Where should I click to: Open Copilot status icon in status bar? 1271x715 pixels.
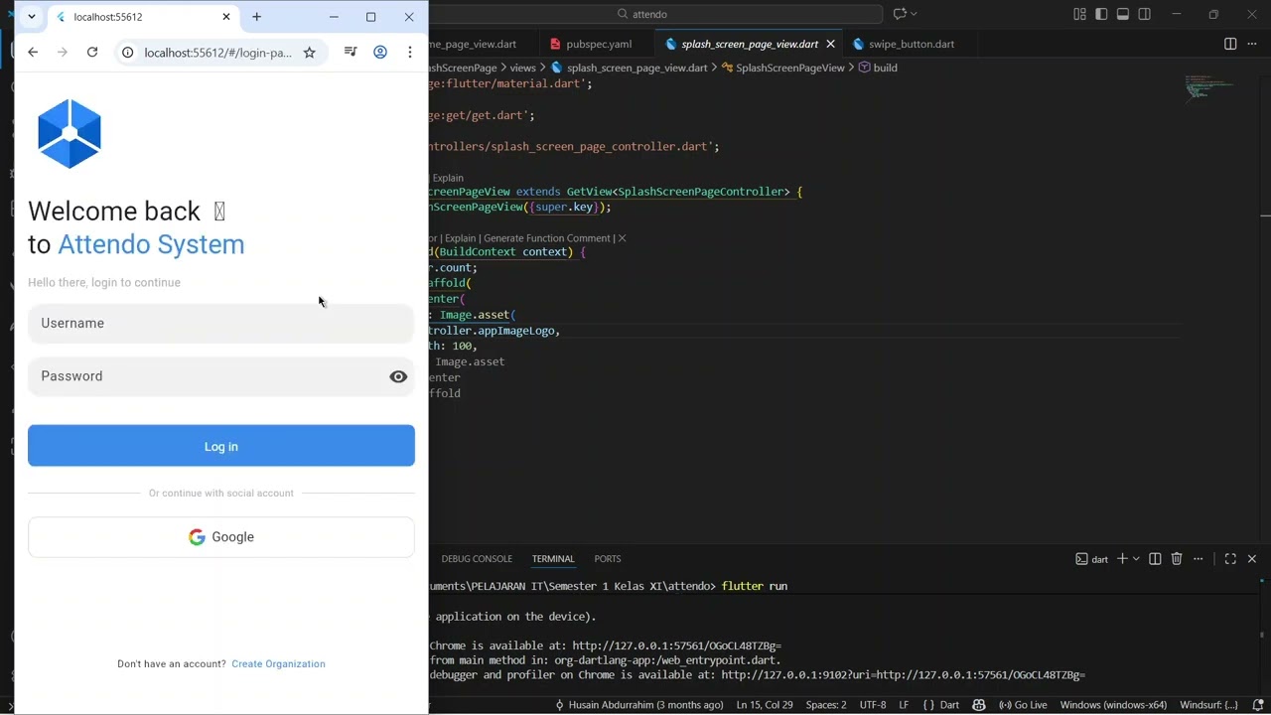pos(979,705)
